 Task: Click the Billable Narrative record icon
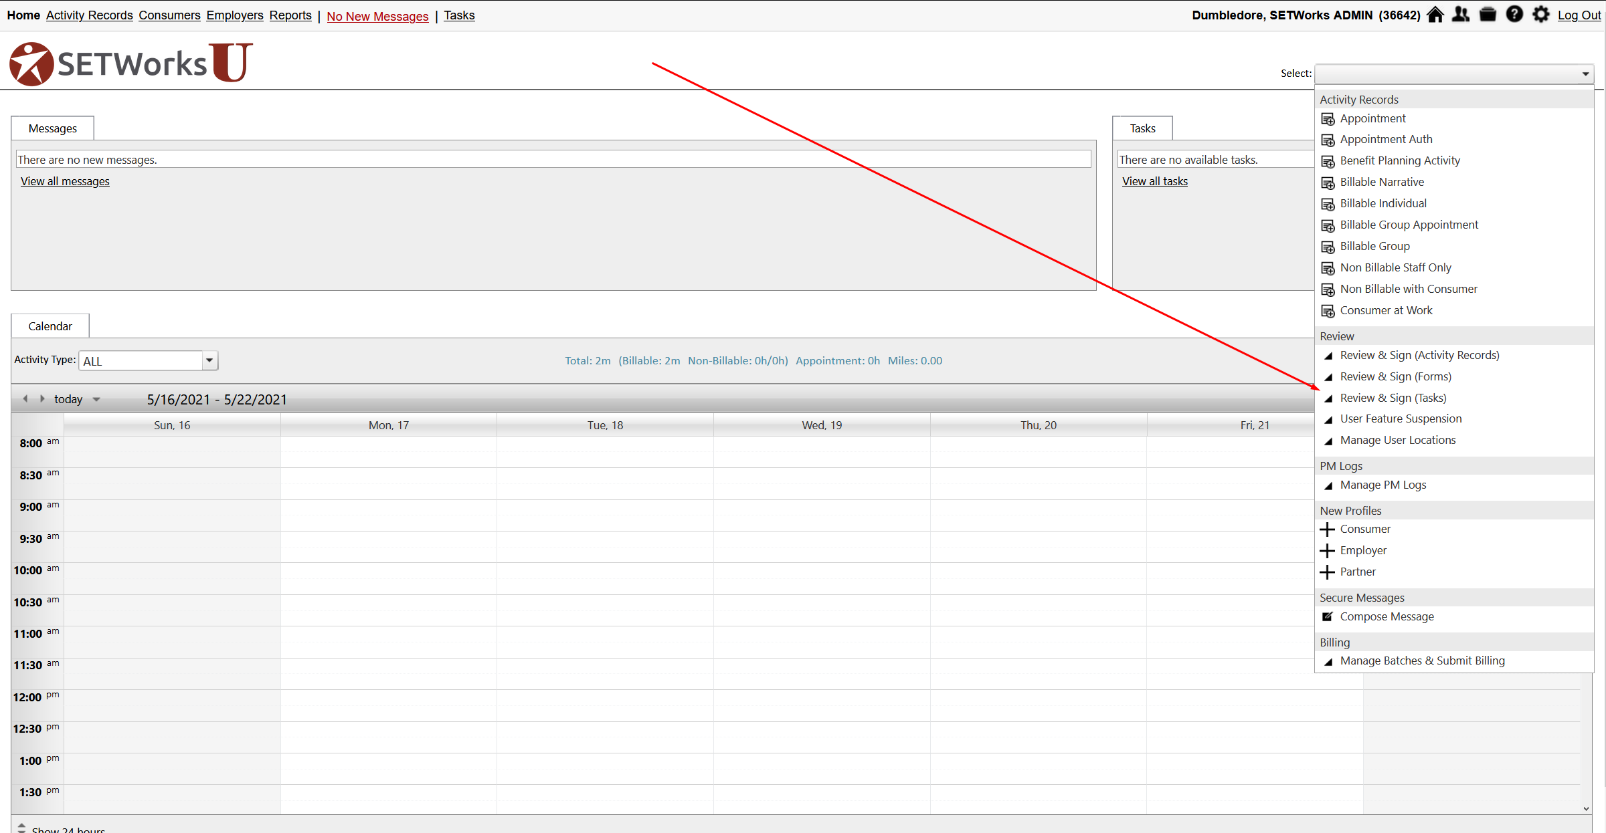(1328, 183)
